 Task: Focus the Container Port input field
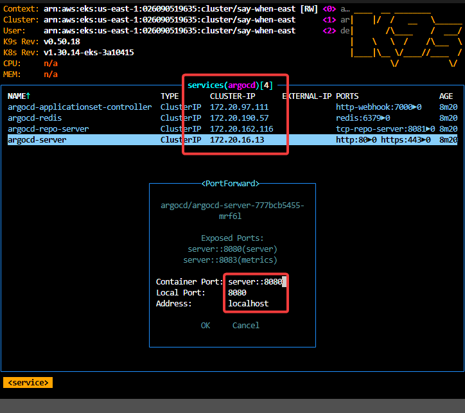pyautogui.click(x=256, y=282)
